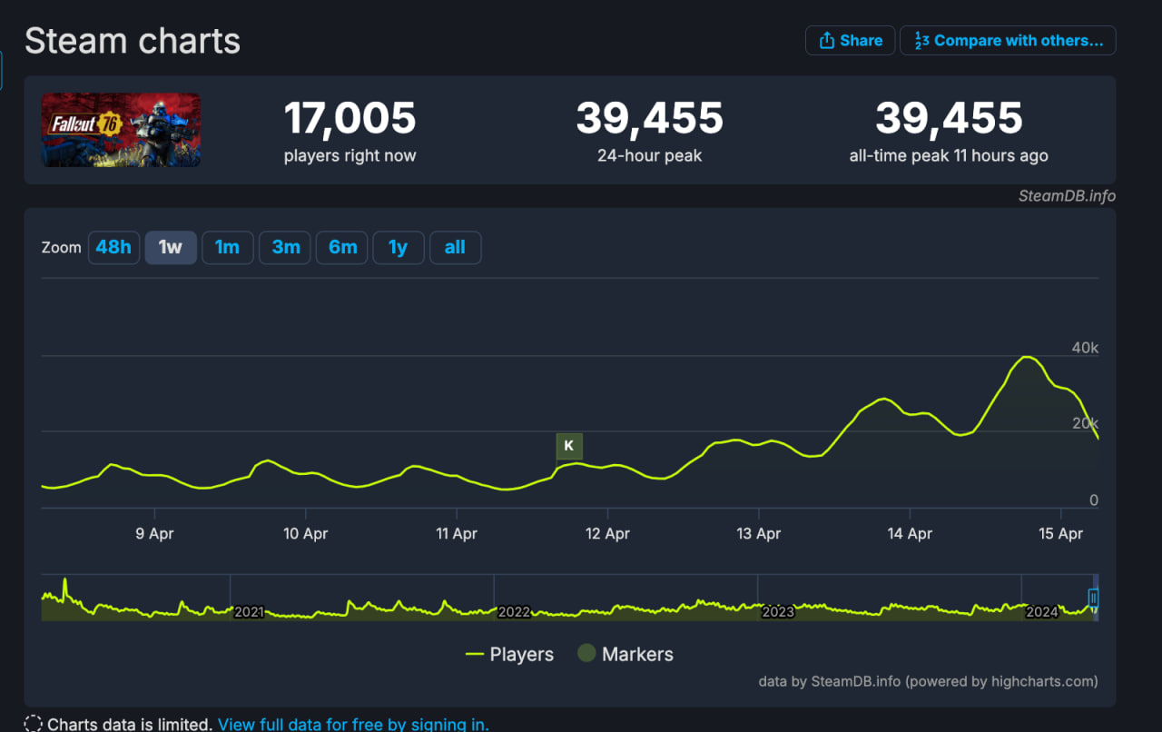Image resolution: width=1162 pixels, height=732 pixels.
Task: Click the '24-hour peak' label
Action: pos(650,155)
